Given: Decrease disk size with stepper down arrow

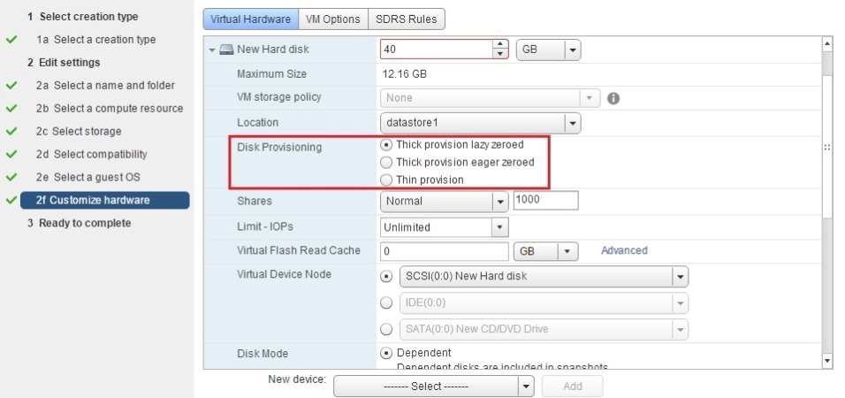Looking at the screenshot, I should pyautogui.click(x=500, y=53).
